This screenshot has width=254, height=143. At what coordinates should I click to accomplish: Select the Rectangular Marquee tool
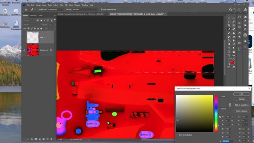[234, 18]
